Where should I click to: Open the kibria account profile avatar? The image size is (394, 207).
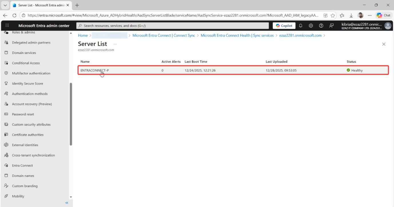tap(388, 26)
